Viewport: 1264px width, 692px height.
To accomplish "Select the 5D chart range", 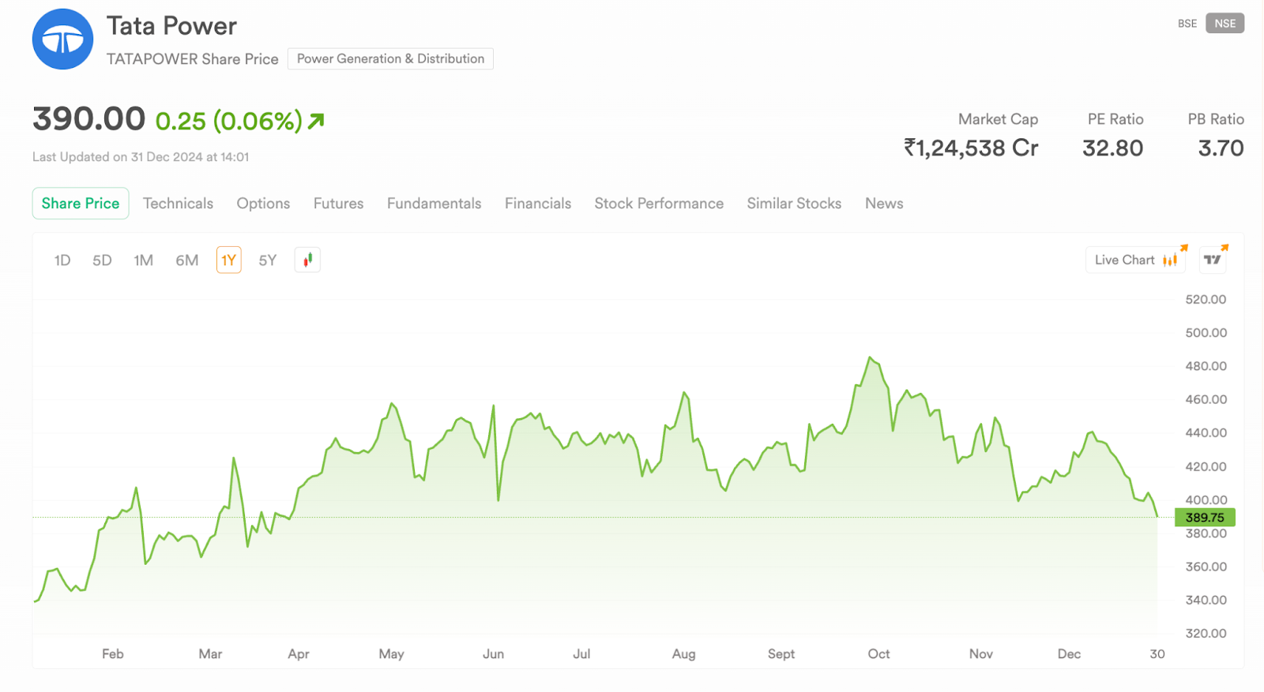I will [102, 260].
